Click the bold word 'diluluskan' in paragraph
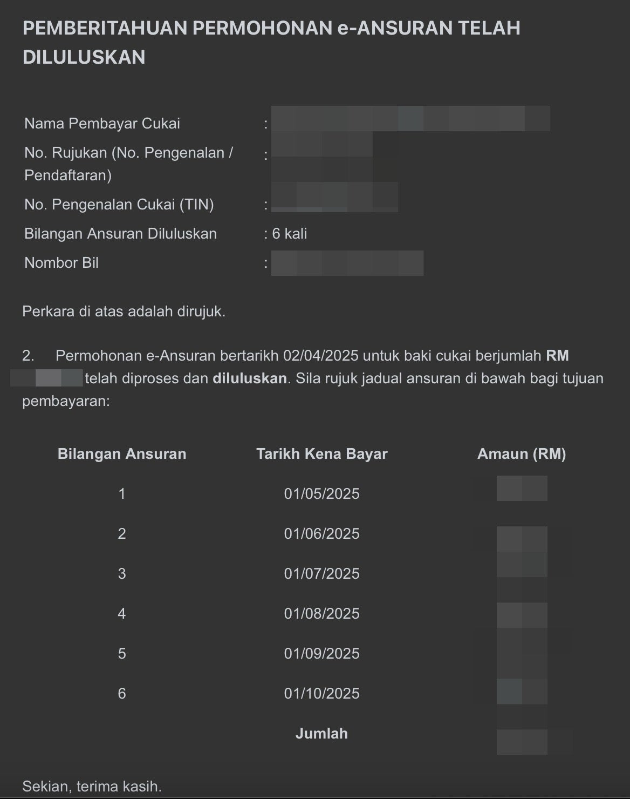 pyautogui.click(x=249, y=378)
